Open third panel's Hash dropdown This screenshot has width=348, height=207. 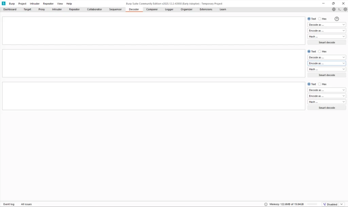(327, 102)
